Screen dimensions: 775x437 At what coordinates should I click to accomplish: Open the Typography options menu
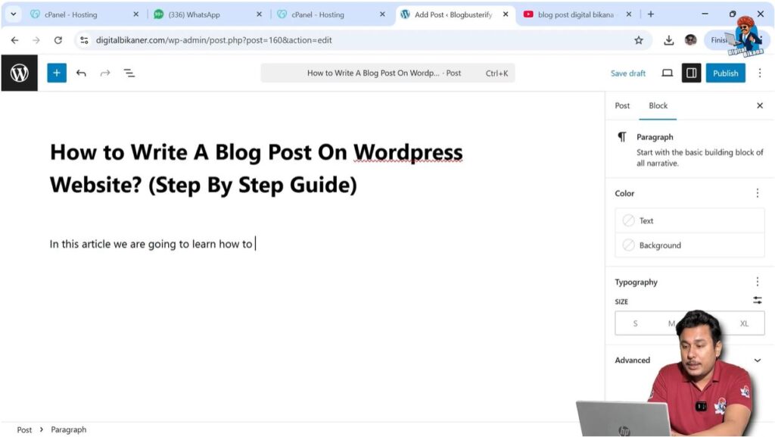tap(757, 281)
